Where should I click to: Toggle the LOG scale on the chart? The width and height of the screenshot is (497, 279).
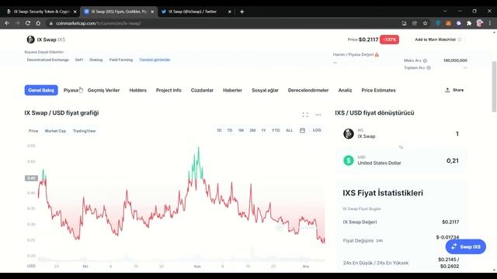click(x=317, y=130)
